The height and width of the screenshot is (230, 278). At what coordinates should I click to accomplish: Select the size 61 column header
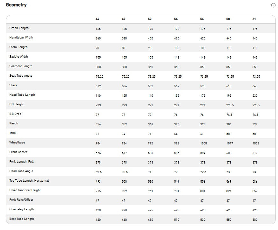pos(254,19)
